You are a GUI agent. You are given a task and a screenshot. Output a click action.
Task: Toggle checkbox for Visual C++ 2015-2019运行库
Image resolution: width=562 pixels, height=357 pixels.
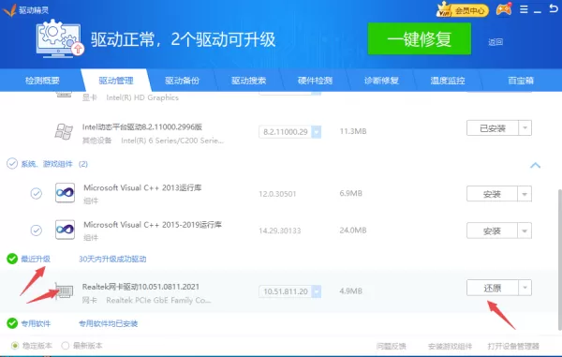36,231
